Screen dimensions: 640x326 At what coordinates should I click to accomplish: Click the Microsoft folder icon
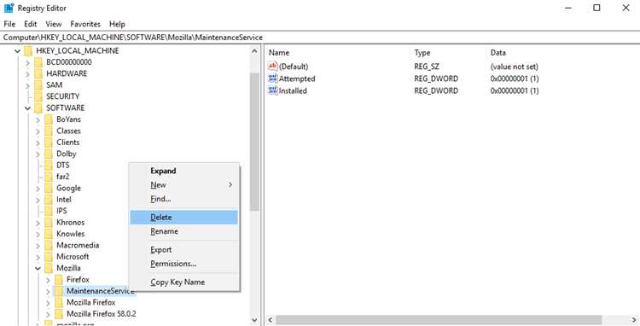(x=49, y=257)
